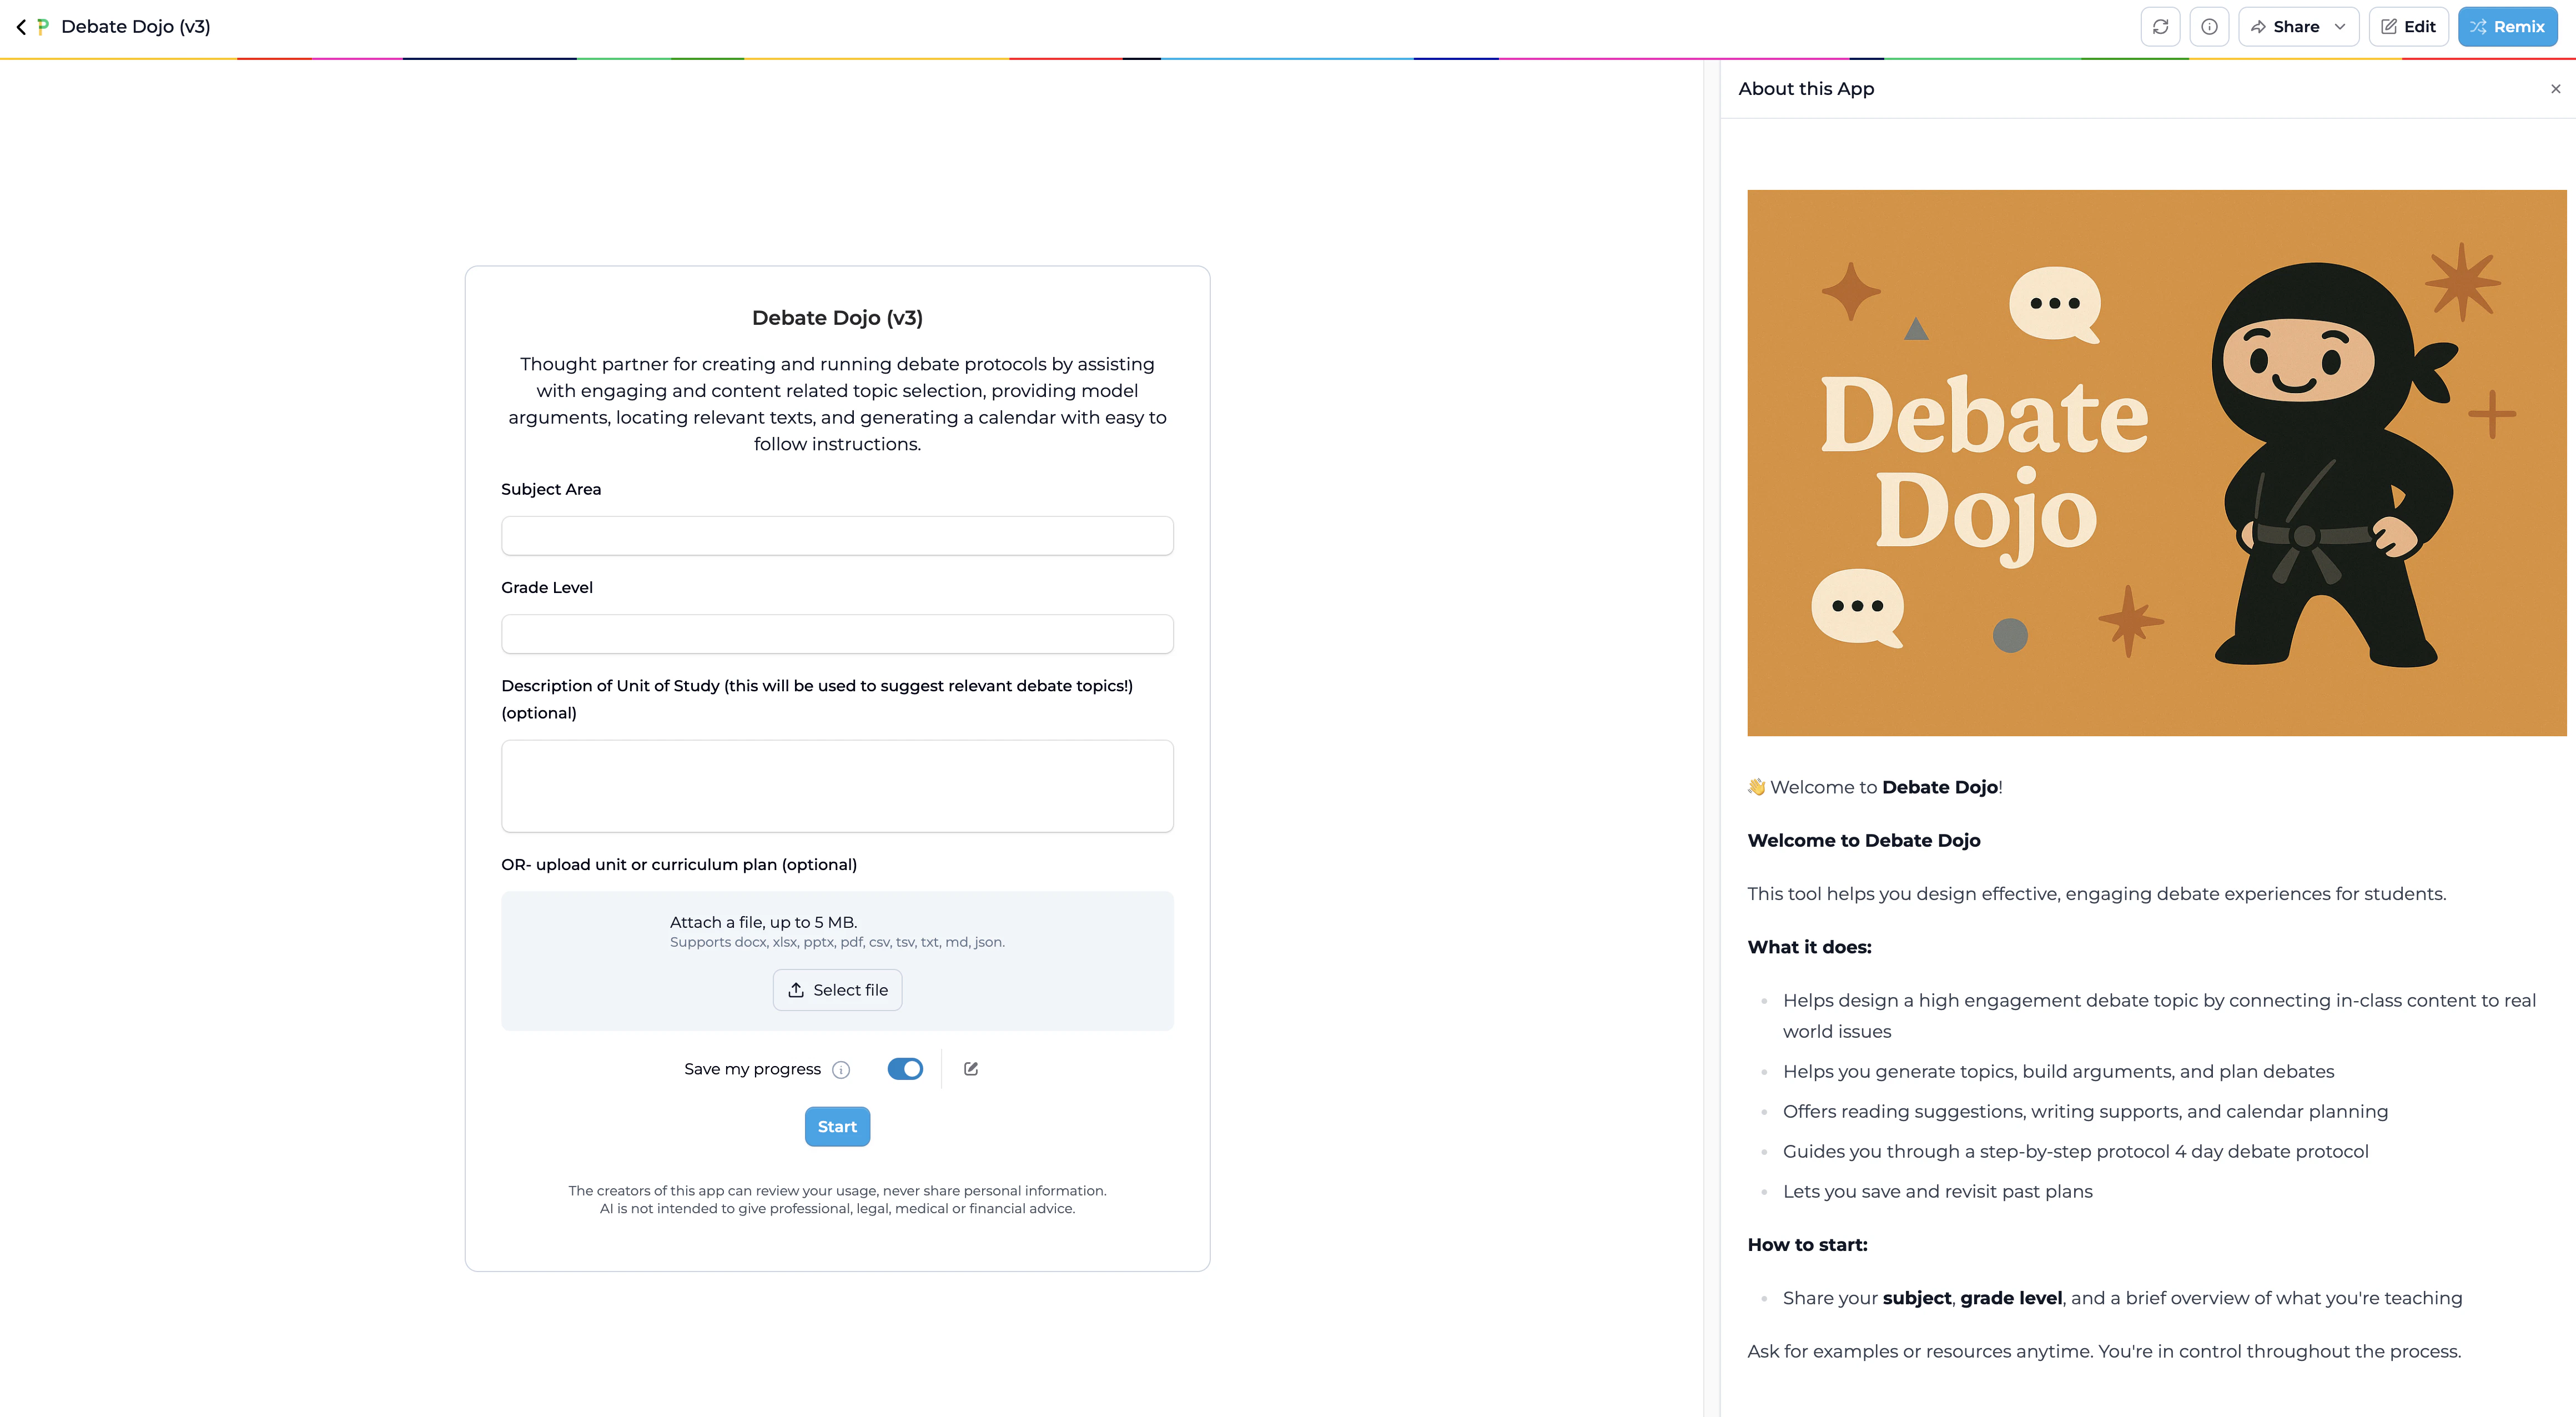The height and width of the screenshot is (1417, 2576).
Task: Expand the Share dropdown chevron
Action: pyautogui.click(x=2340, y=27)
